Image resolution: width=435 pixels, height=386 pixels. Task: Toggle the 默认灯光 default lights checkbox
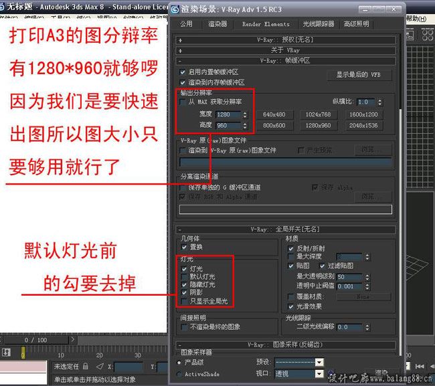(184, 277)
